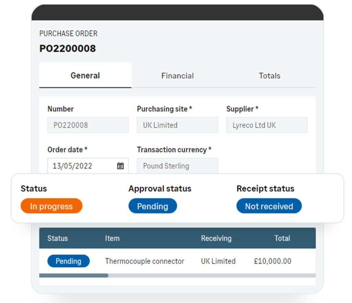This screenshot has height=303, width=352.
Task: Click the £10,000.00 total cell
Action: (x=273, y=261)
